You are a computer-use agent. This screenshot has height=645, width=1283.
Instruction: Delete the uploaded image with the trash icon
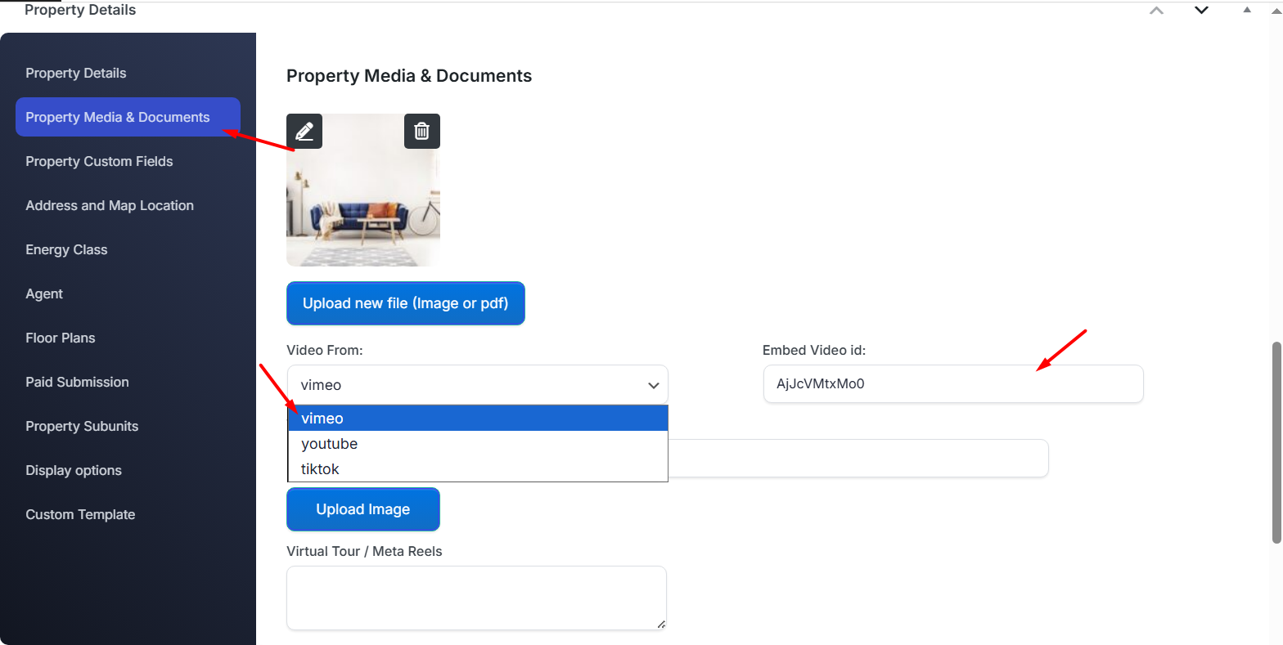point(421,132)
